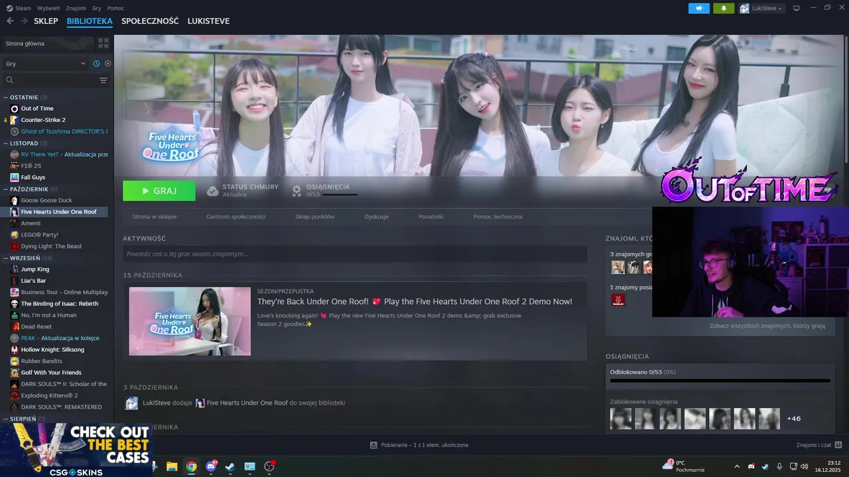849x477 pixels.
Task: Click the green GRAJ play button
Action: coord(159,191)
